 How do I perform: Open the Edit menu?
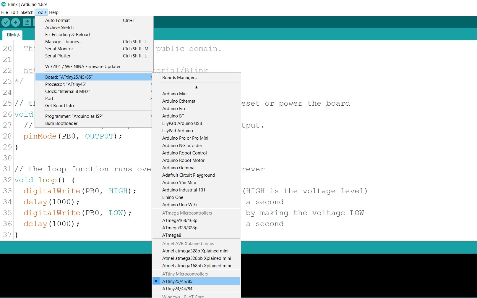tap(14, 12)
